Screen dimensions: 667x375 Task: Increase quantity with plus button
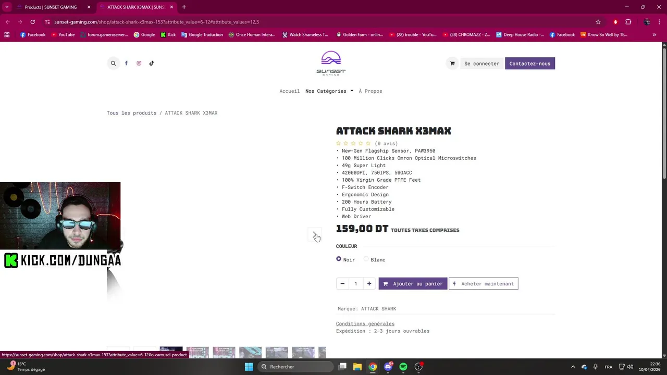[369, 284]
